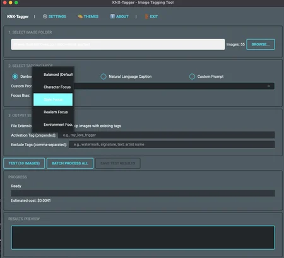The image size is (284, 258).
Task: Select the Custom Prompt radio option
Action: (192, 77)
